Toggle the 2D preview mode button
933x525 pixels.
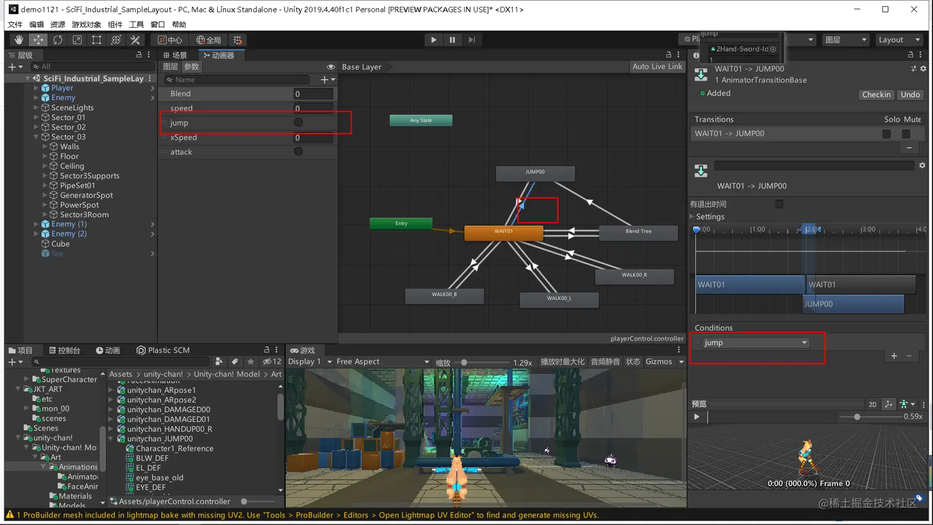coord(873,405)
